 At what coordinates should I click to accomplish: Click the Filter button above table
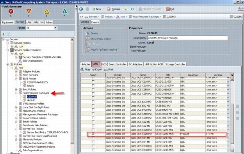pos(85,69)
